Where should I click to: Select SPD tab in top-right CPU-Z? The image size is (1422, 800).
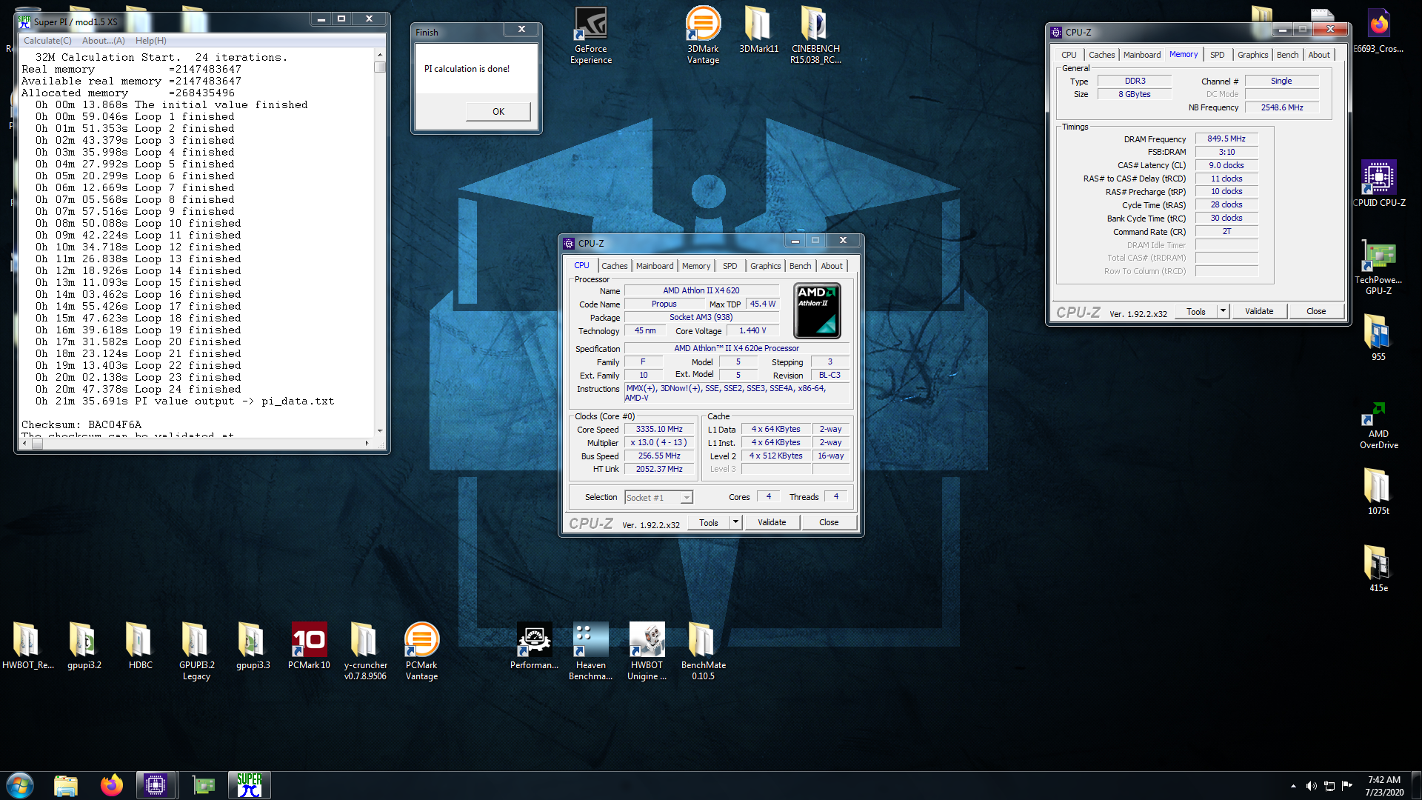(1217, 55)
